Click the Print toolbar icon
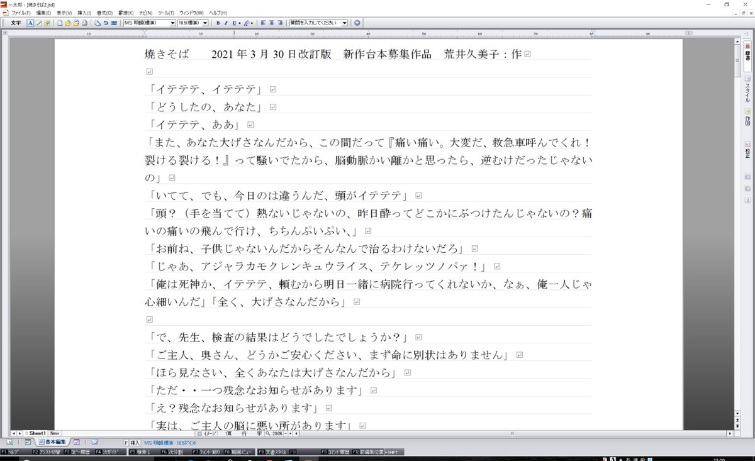 tap(84, 23)
